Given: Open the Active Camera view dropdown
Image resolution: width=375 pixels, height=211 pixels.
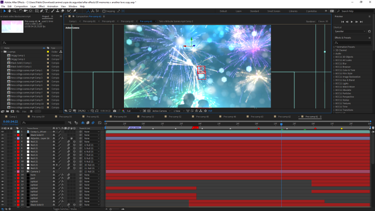Looking at the screenshot, I should click(161, 111).
